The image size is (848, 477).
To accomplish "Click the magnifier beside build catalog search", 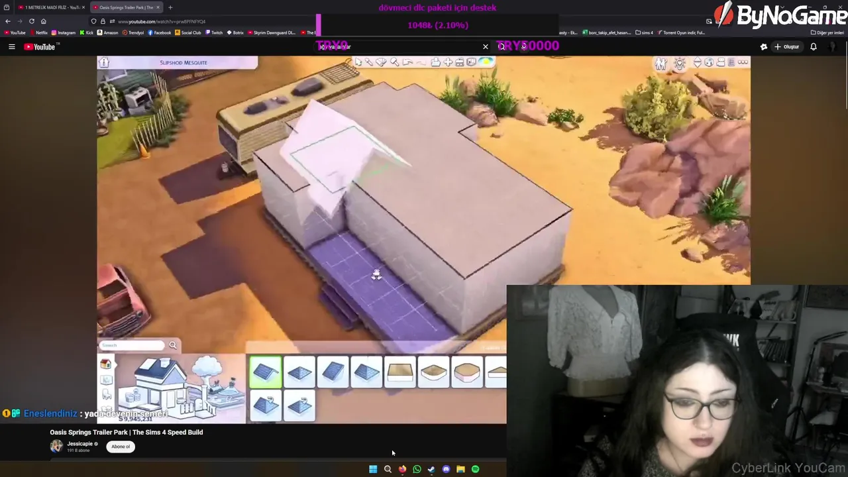I will coord(173,345).
